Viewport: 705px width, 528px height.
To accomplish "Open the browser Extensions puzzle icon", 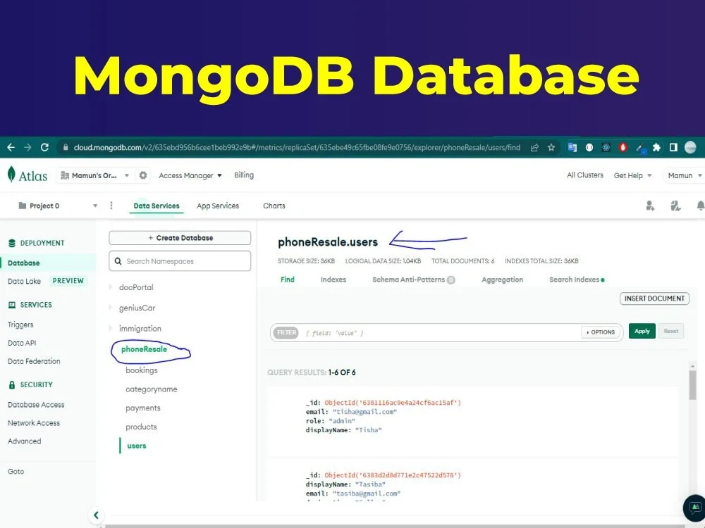I will [656, 147].
